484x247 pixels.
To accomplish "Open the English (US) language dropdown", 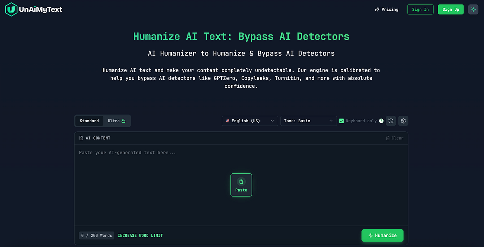I will coord(250,121).
